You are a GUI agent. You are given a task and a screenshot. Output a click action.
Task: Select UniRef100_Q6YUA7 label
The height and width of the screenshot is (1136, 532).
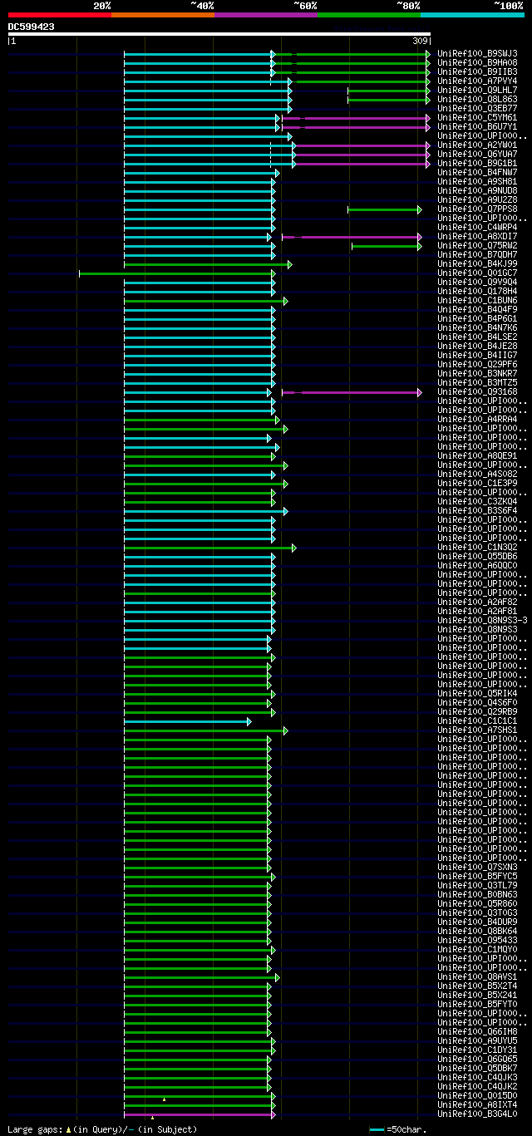[x=477, y=154]
